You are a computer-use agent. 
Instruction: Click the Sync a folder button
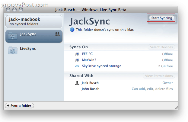19,106
